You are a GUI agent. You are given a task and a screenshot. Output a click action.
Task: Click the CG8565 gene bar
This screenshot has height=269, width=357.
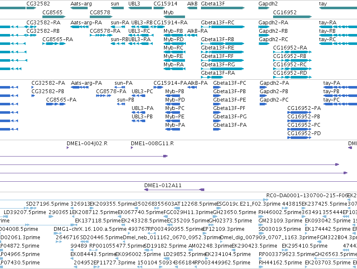click(54, 17)
